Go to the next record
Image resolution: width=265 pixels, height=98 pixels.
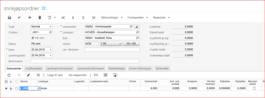click(x=83, y=18)
